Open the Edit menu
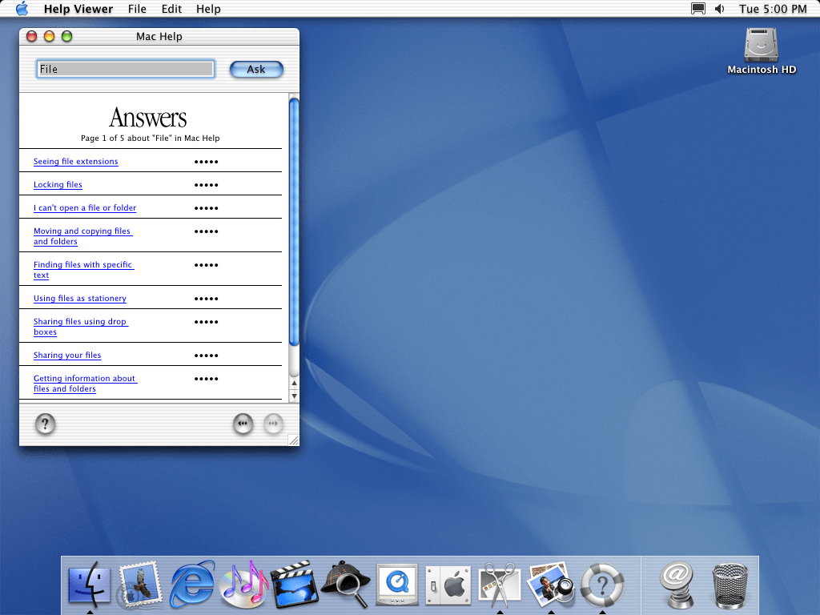Image resolution: width=820 pixels, height=615 pixels. 171,9
